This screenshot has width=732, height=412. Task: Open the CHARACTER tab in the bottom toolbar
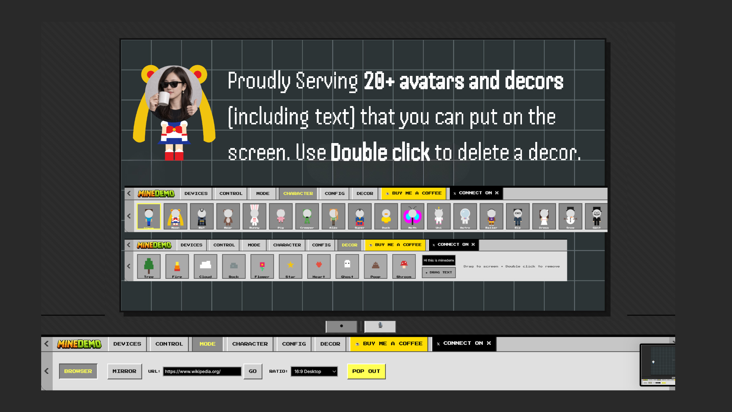click(x=250, y=344)
